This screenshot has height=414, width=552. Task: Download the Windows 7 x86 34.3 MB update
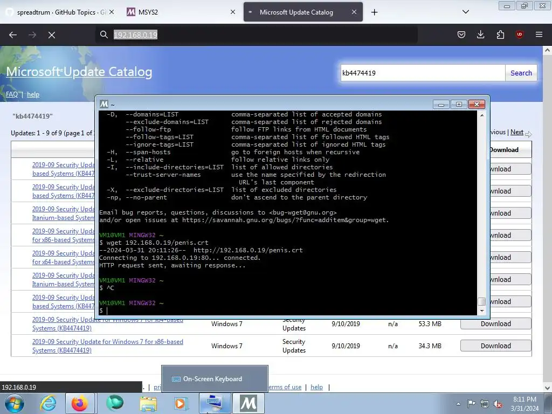click(496, 346)
